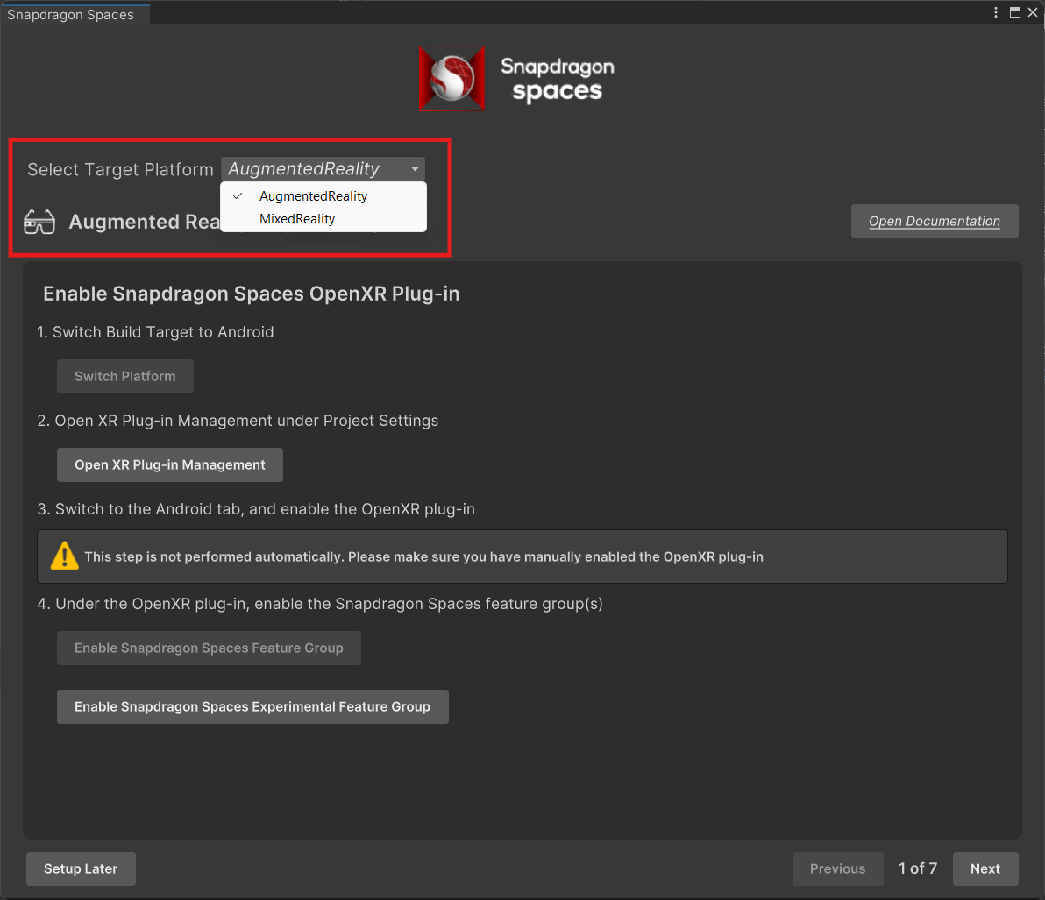Click the 'Select Target Platform' label
Viewport: 1045px width, 900px height.
120,169
